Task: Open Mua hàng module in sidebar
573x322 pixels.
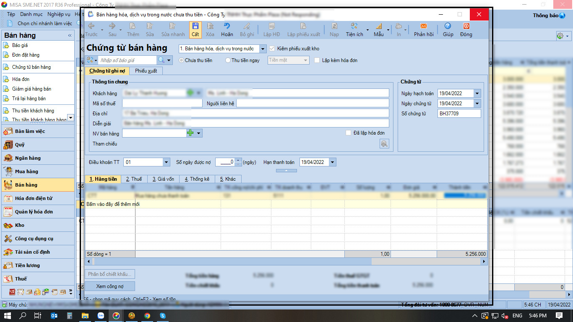Action: coord(38,171)
